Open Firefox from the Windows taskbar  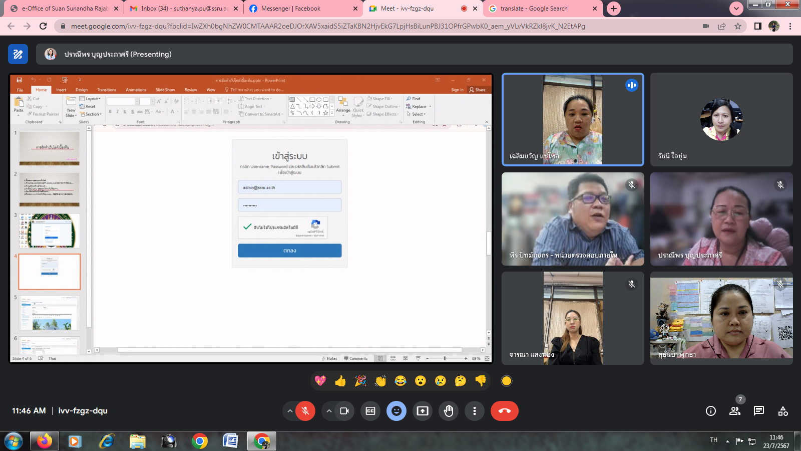tap(44, 441)
